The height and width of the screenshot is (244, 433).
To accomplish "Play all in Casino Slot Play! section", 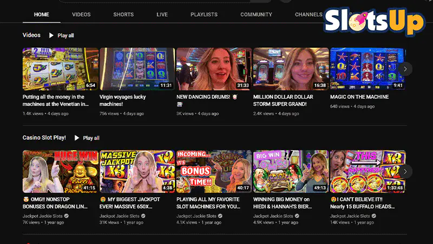I will [87, 138].
